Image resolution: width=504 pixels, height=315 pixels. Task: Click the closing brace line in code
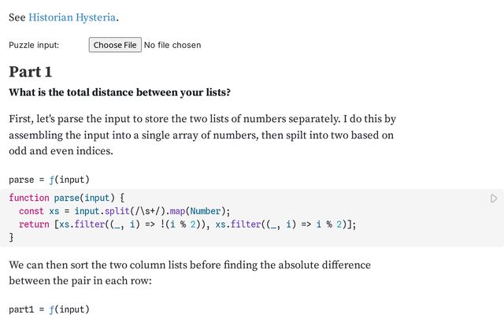(x=12, y=236)
